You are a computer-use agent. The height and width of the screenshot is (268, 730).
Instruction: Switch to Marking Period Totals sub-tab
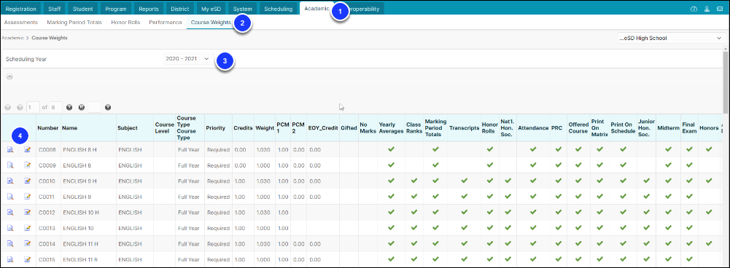(74, 22)
